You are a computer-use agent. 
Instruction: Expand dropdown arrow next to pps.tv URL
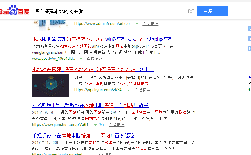tap(81, 59)
